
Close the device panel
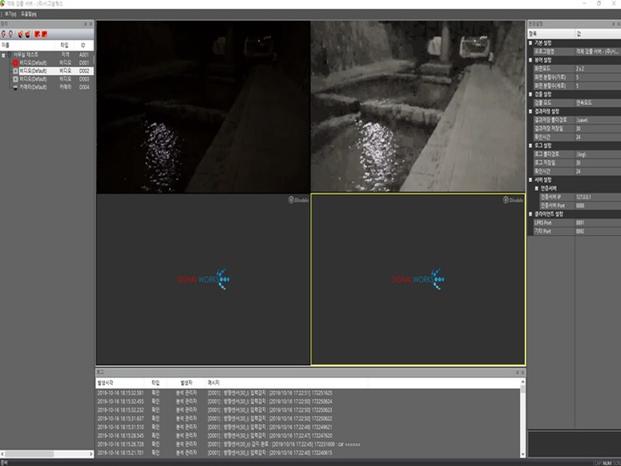coord(91,24)
